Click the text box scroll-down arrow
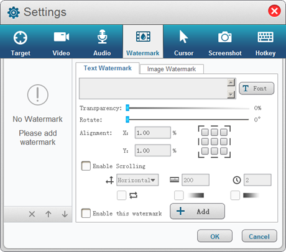Screen dimensions: 286x252 pyautogui.click(x=231, y=95)
